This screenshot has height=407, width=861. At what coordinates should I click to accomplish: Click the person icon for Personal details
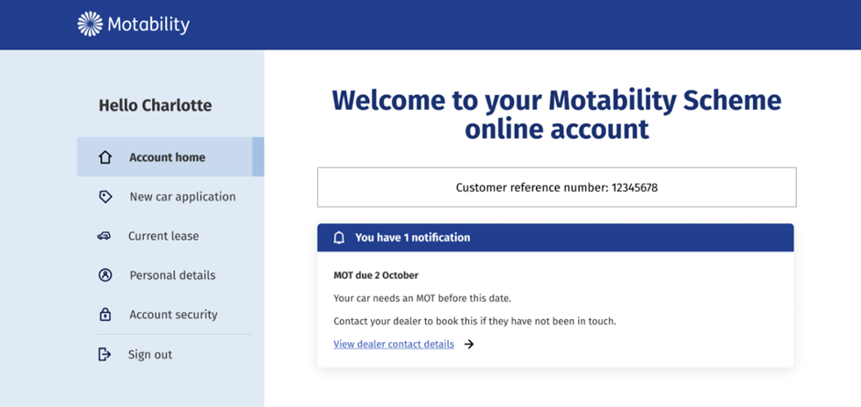pyautogui.click(x=105, y=275)
